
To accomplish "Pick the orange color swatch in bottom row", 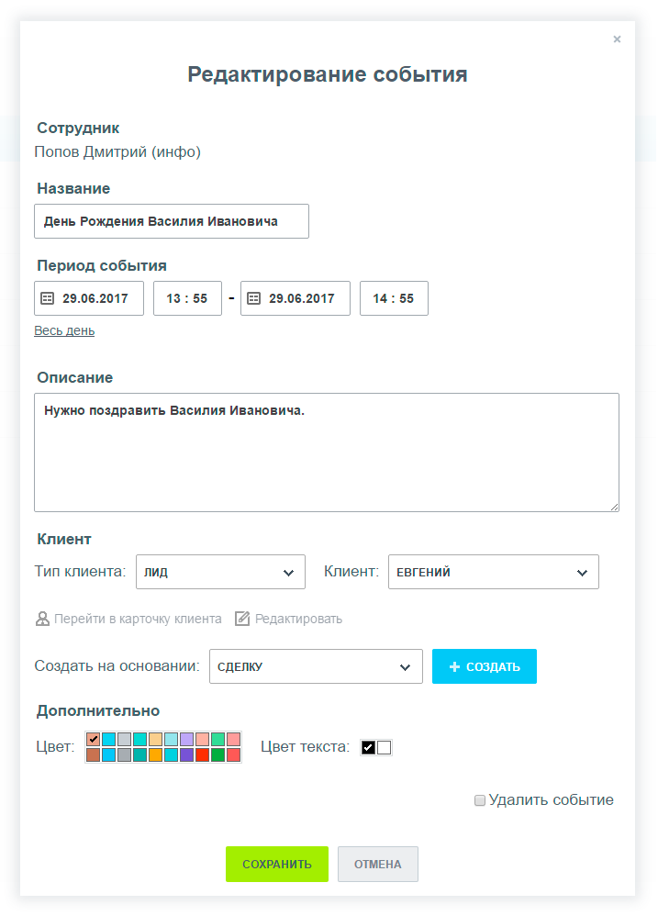I will pos(155,755).
